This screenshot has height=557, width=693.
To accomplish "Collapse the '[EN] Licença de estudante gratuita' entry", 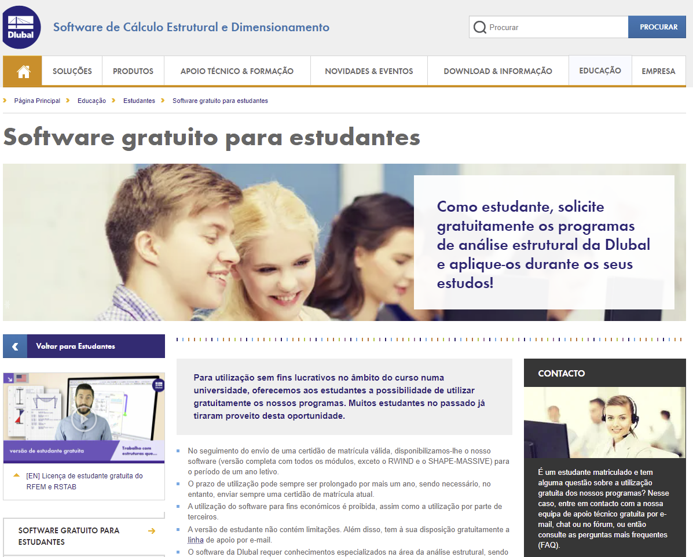I will pyautogui.click(x=16, y=475).
